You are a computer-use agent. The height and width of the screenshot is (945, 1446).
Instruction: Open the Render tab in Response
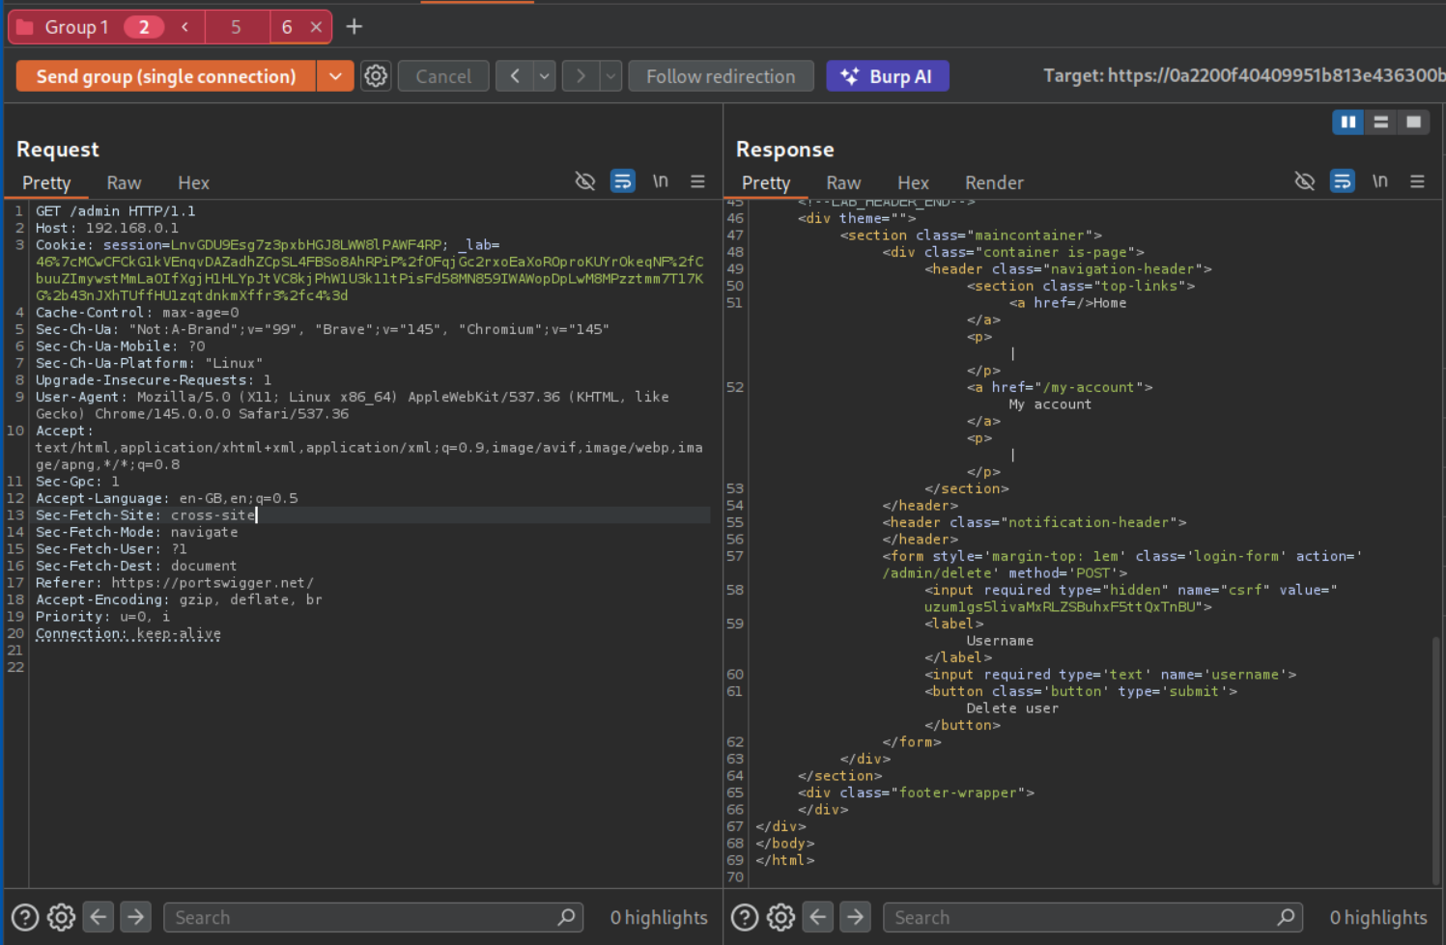pos(993,182)
